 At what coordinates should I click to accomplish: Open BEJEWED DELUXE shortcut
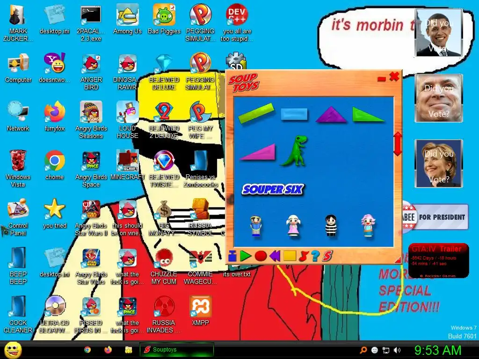pos(164,72)
